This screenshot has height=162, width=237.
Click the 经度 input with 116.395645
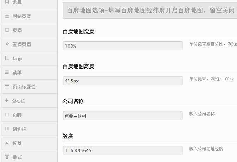[123, 150]
